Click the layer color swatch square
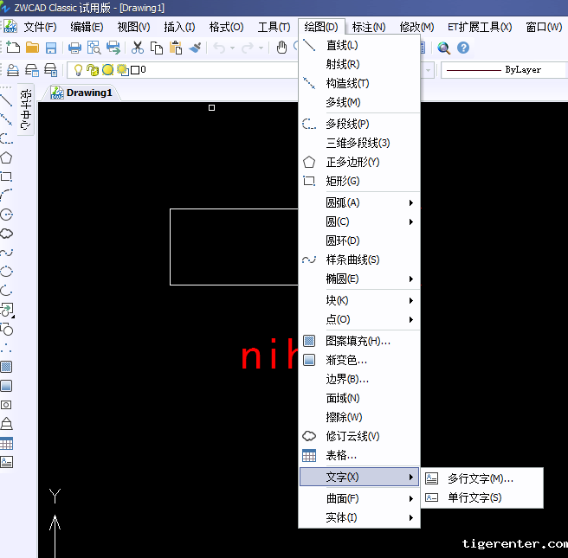This screenshot has width=568, height=558. coord(134,69)
